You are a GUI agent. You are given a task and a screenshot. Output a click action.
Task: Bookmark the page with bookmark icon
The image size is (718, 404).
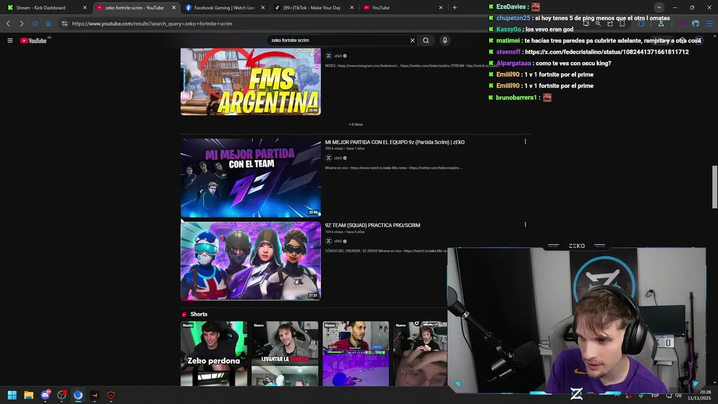pyautogui.click(x=622, y=24)
